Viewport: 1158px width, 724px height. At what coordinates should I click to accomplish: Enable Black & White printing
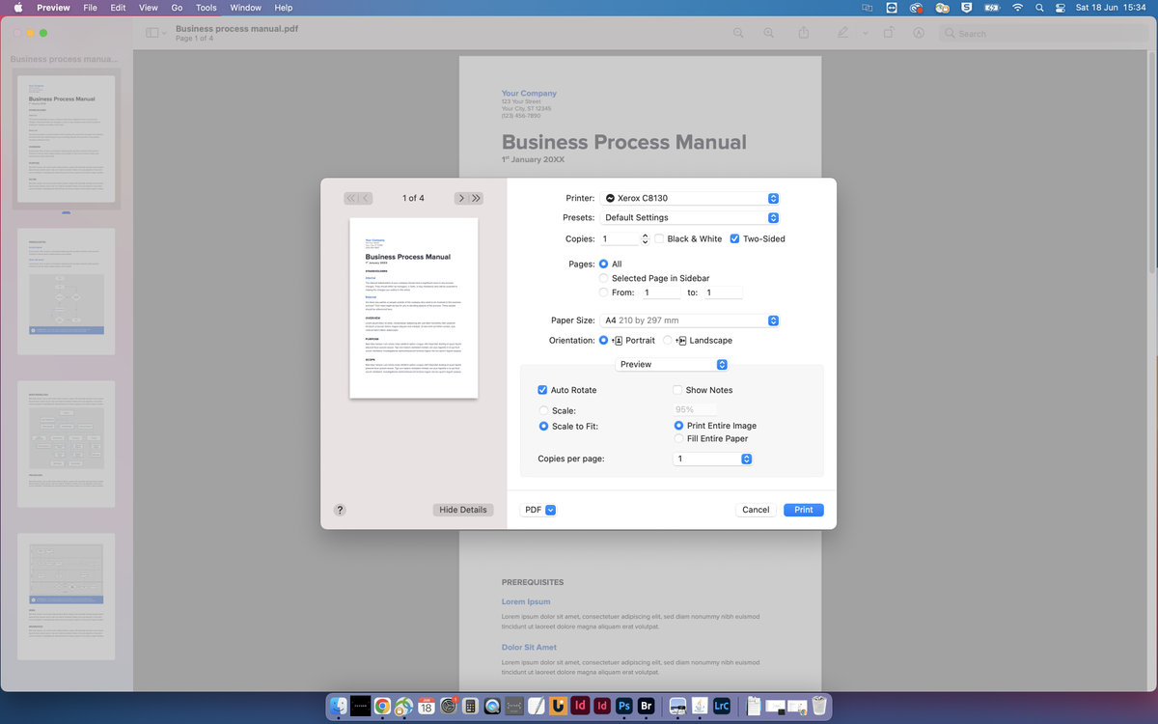[x=659, y=238]
